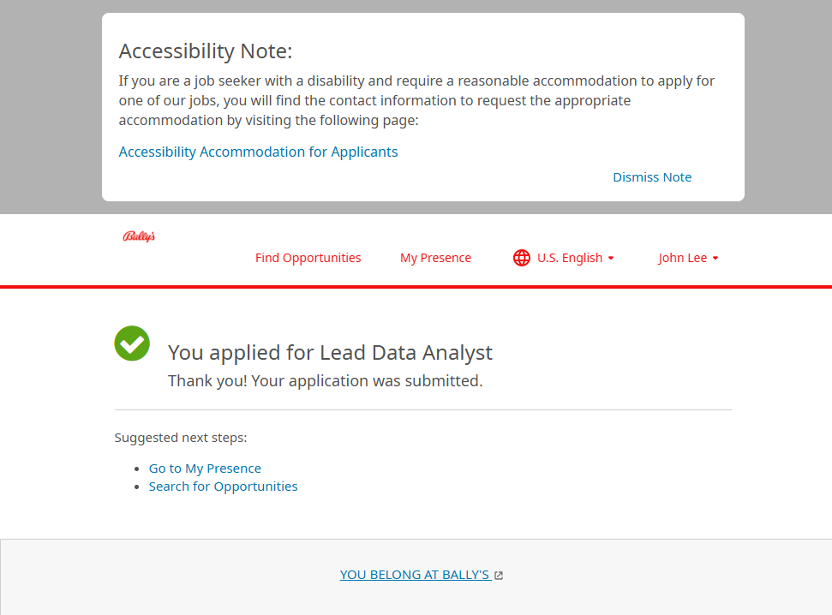The height and width of the screenshot is (615, 832).
Task: Click the external link icon beside Bally's link
Action: [x=499, y=576]
